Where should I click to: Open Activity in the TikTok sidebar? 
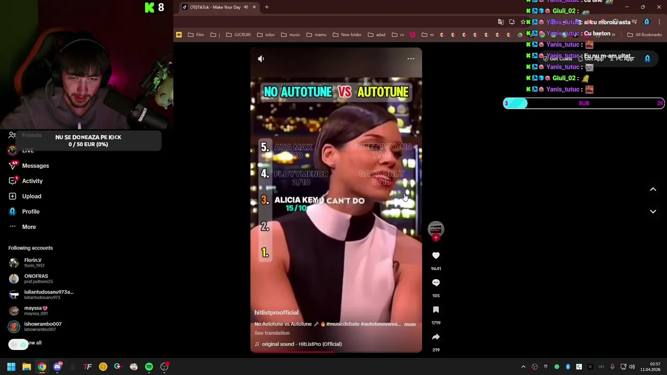coord(26,181)
